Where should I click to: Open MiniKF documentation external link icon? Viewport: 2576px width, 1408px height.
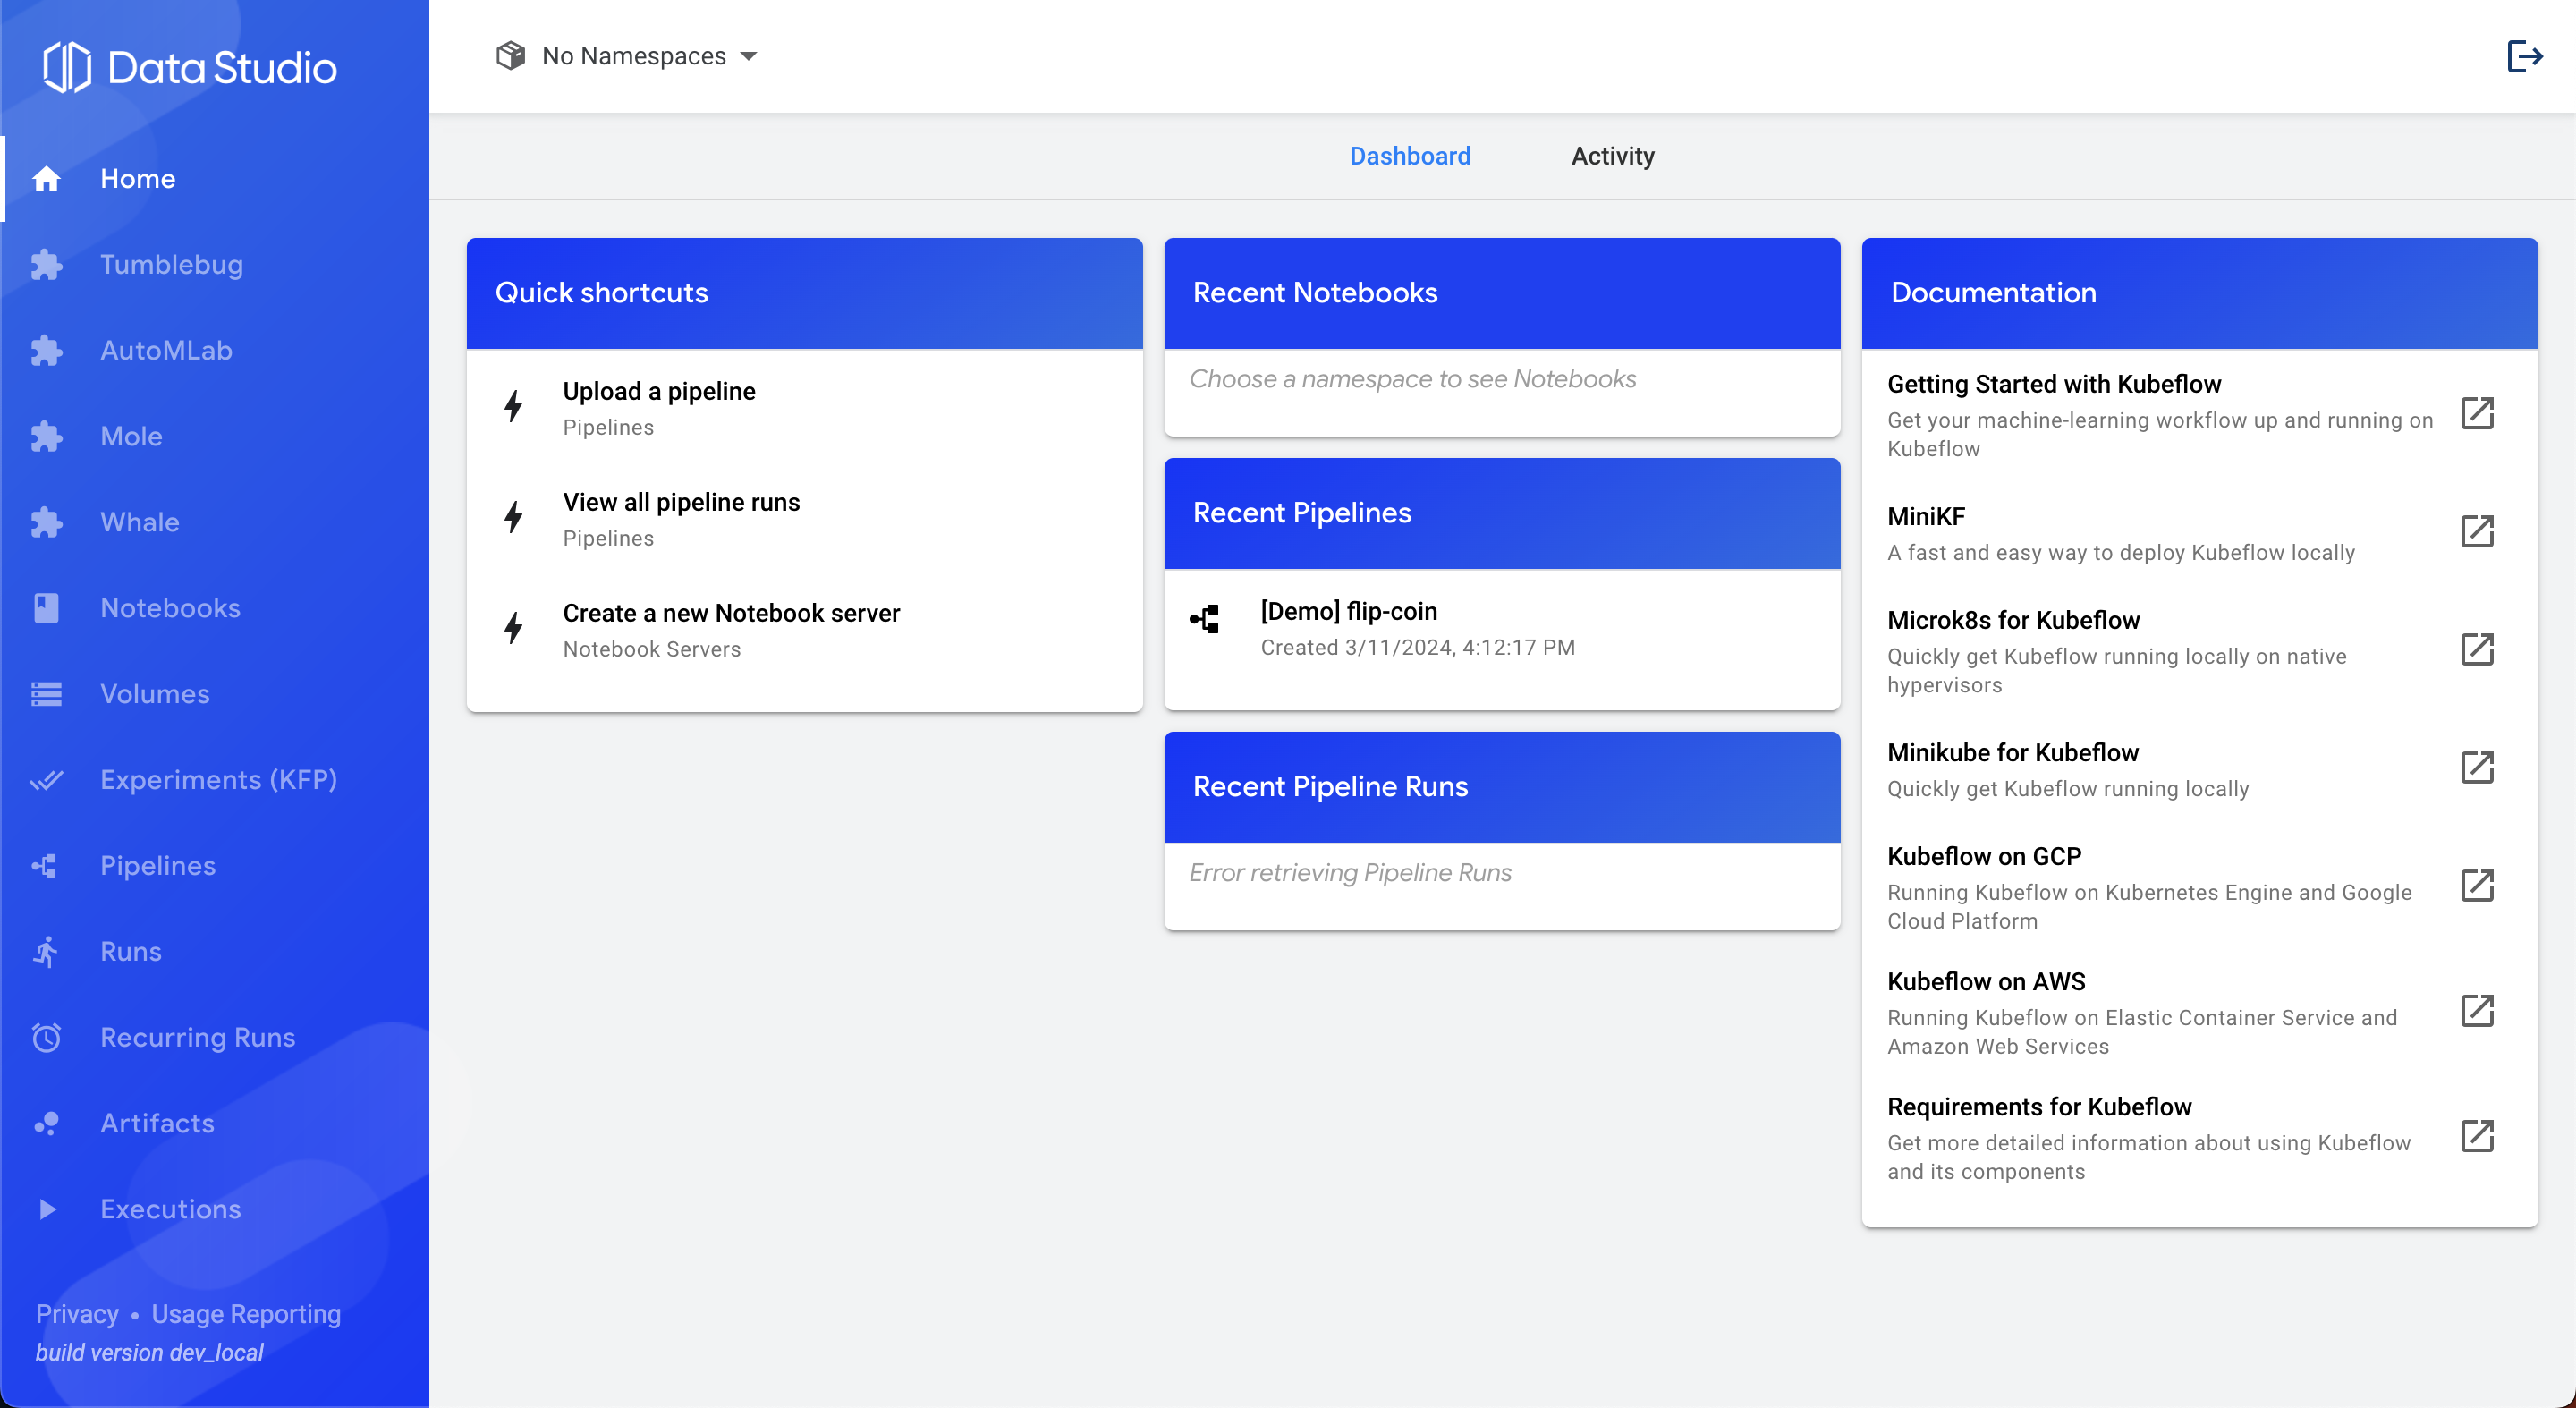(2477, 531)
